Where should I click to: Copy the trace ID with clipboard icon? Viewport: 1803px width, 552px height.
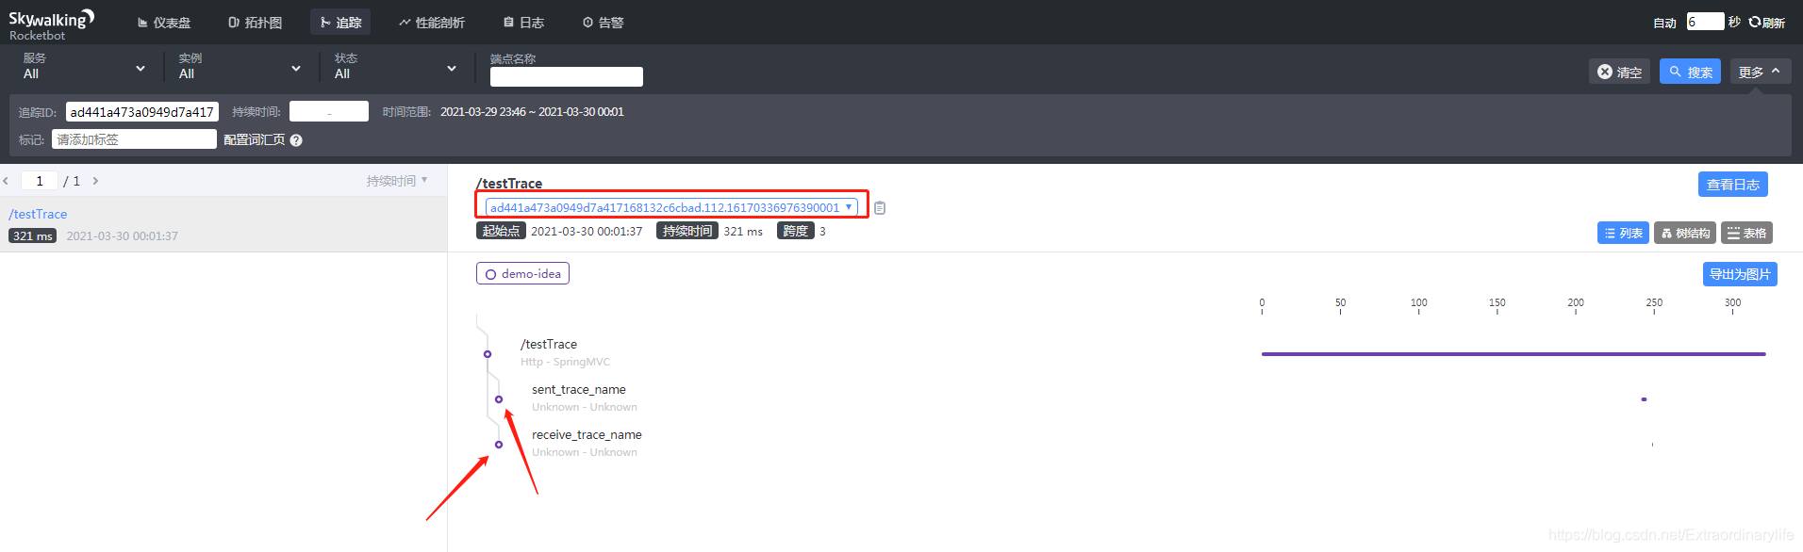coord(880,208)
